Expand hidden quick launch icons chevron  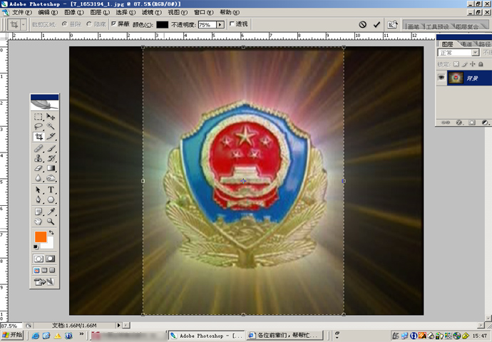pyautogui.click(x=81, y=334)
